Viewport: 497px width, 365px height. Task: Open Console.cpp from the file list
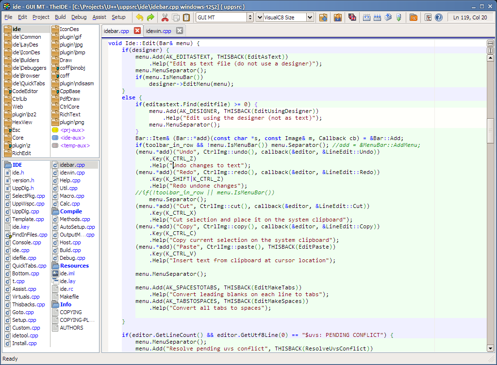point(26,242)
